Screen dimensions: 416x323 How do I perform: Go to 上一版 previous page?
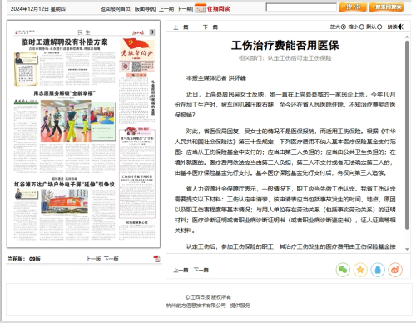[93, 259]
